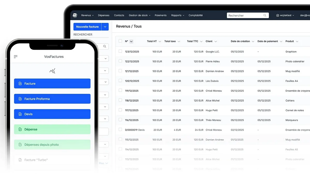The width and height of the screenshot is (310, 174).
Task: Tap Dépenses depuis photo on phone
Action: 52,145
